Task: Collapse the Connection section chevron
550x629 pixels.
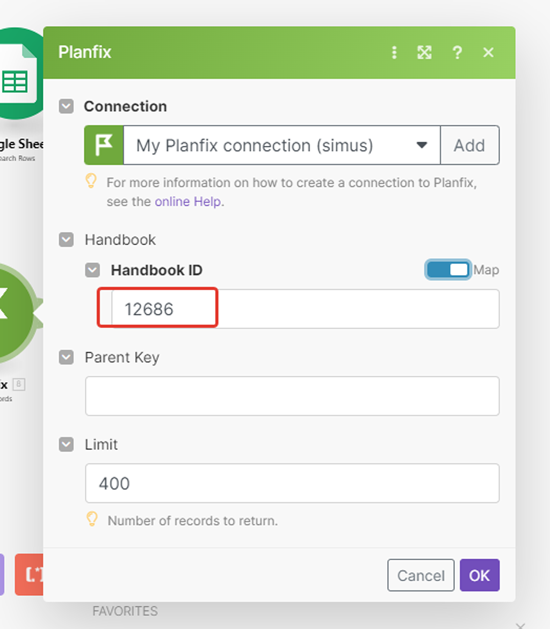Action: click(66, 106)
